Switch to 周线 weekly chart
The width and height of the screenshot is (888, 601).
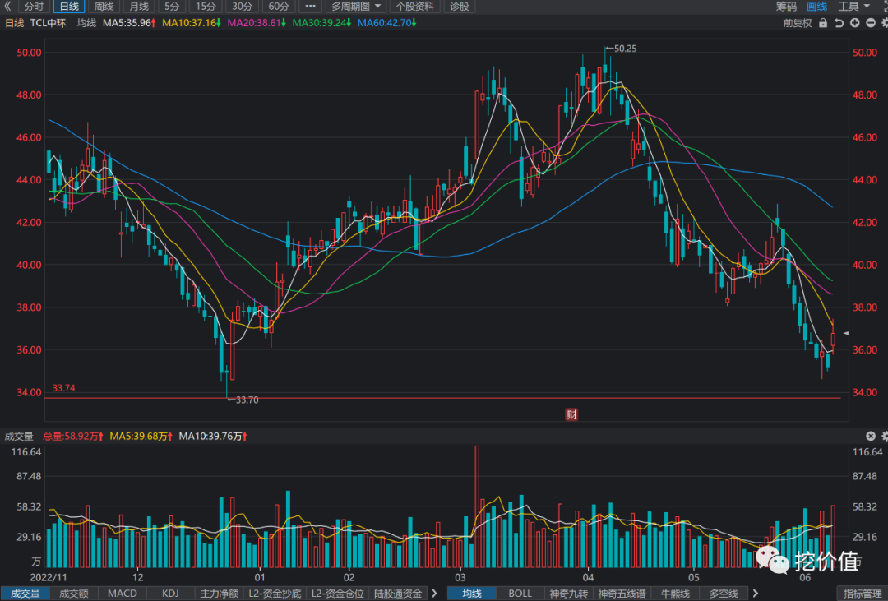[x=104, y=7]
